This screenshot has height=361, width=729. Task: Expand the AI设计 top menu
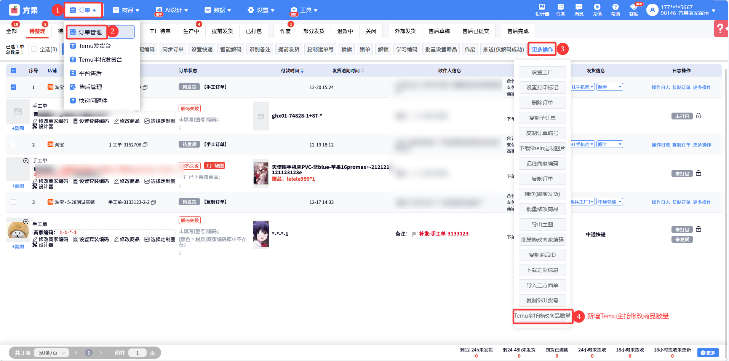tap(172, 10)
